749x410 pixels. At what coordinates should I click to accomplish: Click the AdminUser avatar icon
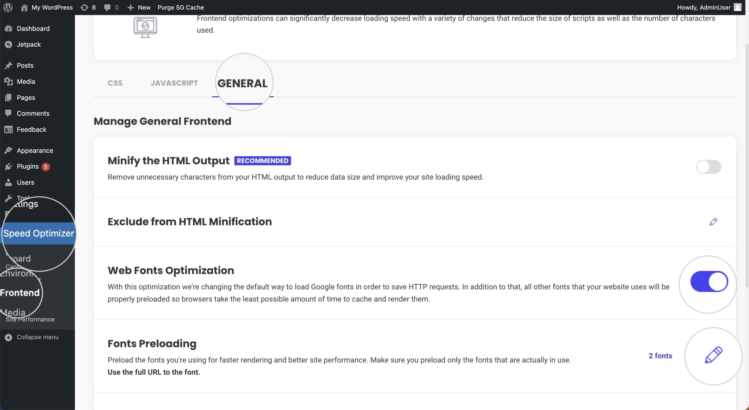(x=738, y=7)
